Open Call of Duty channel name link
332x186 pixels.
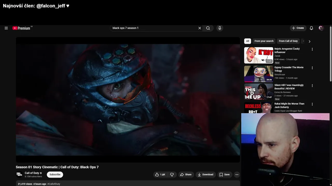click(x=32, y=173)
